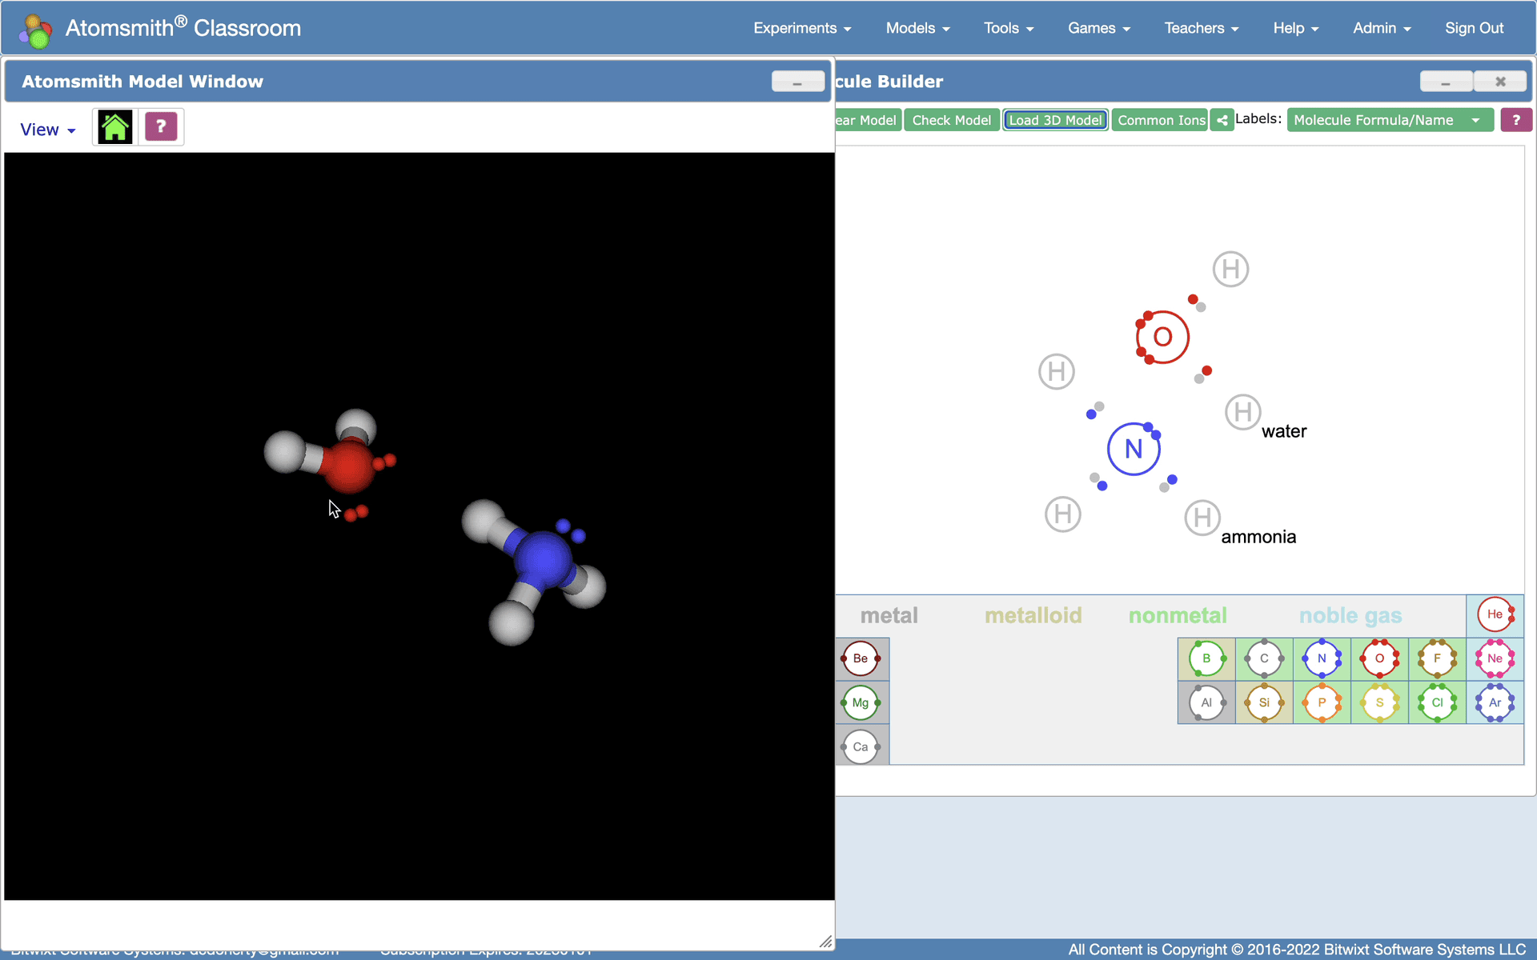The image size is (1537, 960).
Task: Open the Experiments dropdown menu
Action: point(802,28)
